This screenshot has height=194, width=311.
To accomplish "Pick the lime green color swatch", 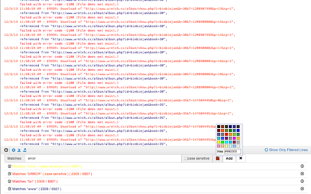I will tap(223, 142).
